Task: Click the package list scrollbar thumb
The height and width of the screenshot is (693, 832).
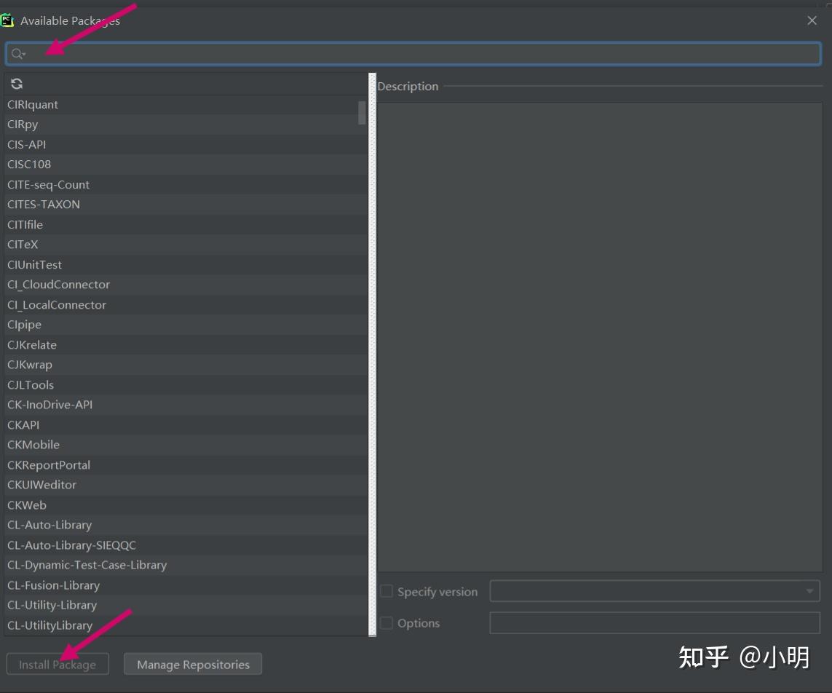Action: tap(362, 113)
